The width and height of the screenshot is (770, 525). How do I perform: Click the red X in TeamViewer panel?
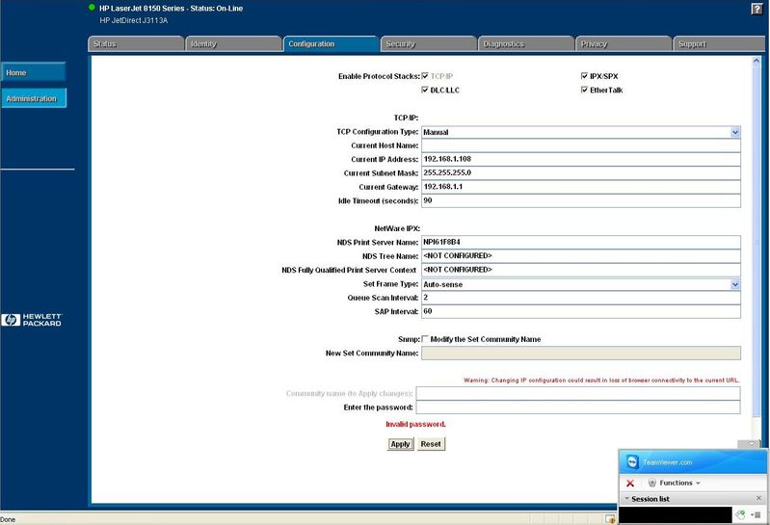click(x=630, y=483)
